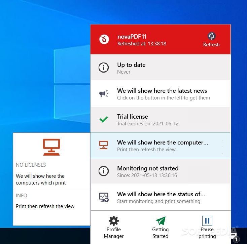Click the green paper plane Getting Started icon
This screenshot has width=247, height=244.
(x=161, y=221)
